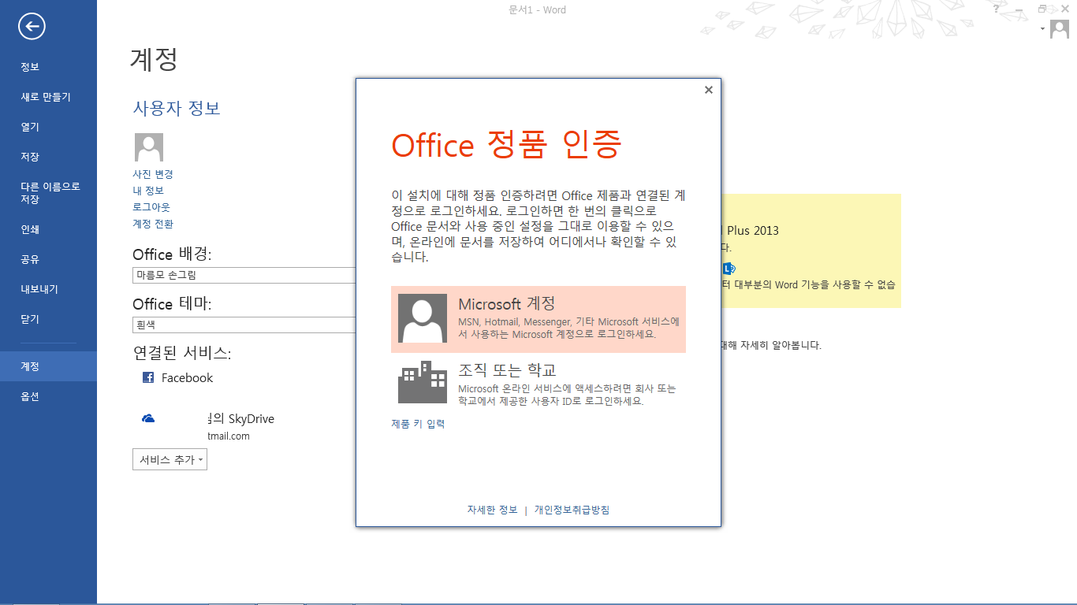The width and height of the screenshot is (1077, 605).
Task: Click the 사진 변경 link
Action: coord(153,174)
